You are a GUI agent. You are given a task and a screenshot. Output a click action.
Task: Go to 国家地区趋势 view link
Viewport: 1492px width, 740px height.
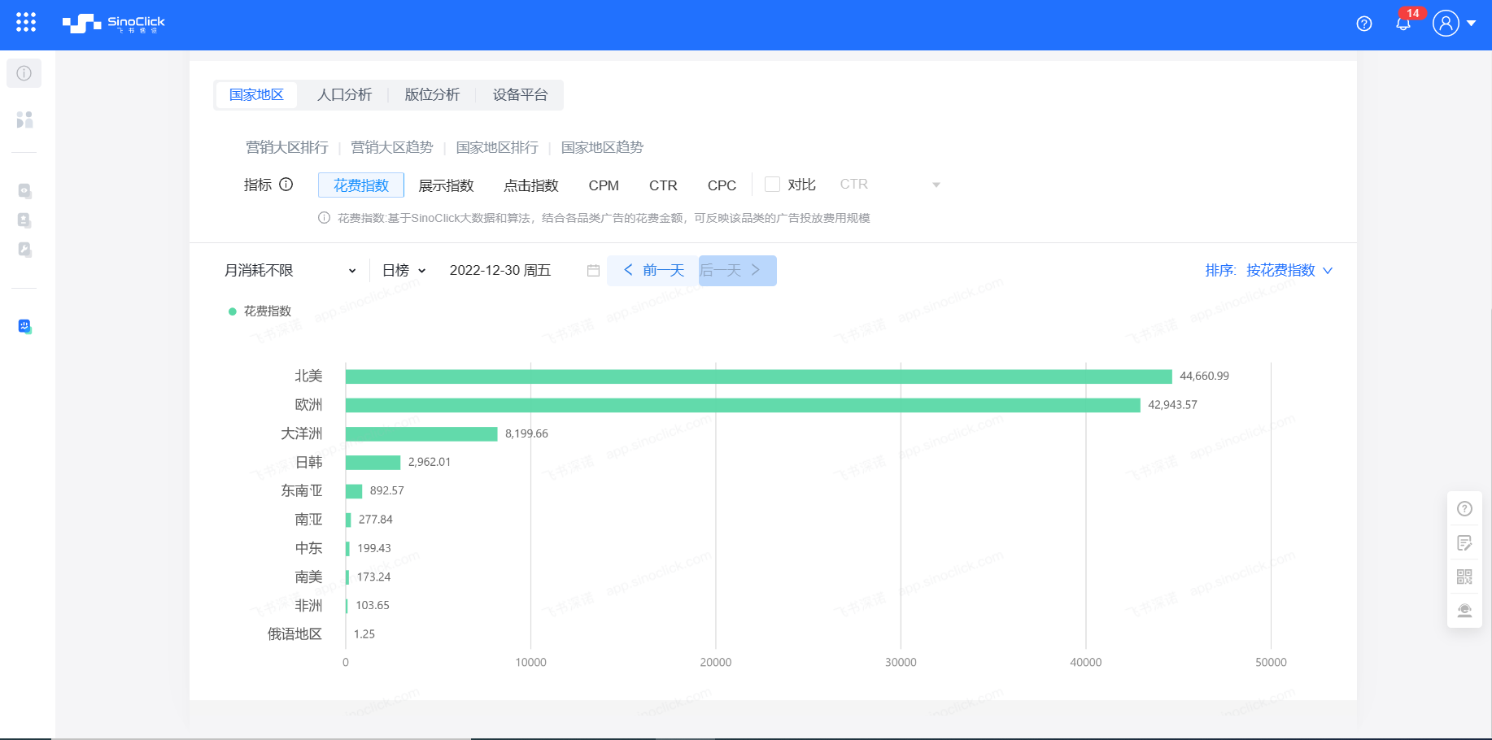602,147
